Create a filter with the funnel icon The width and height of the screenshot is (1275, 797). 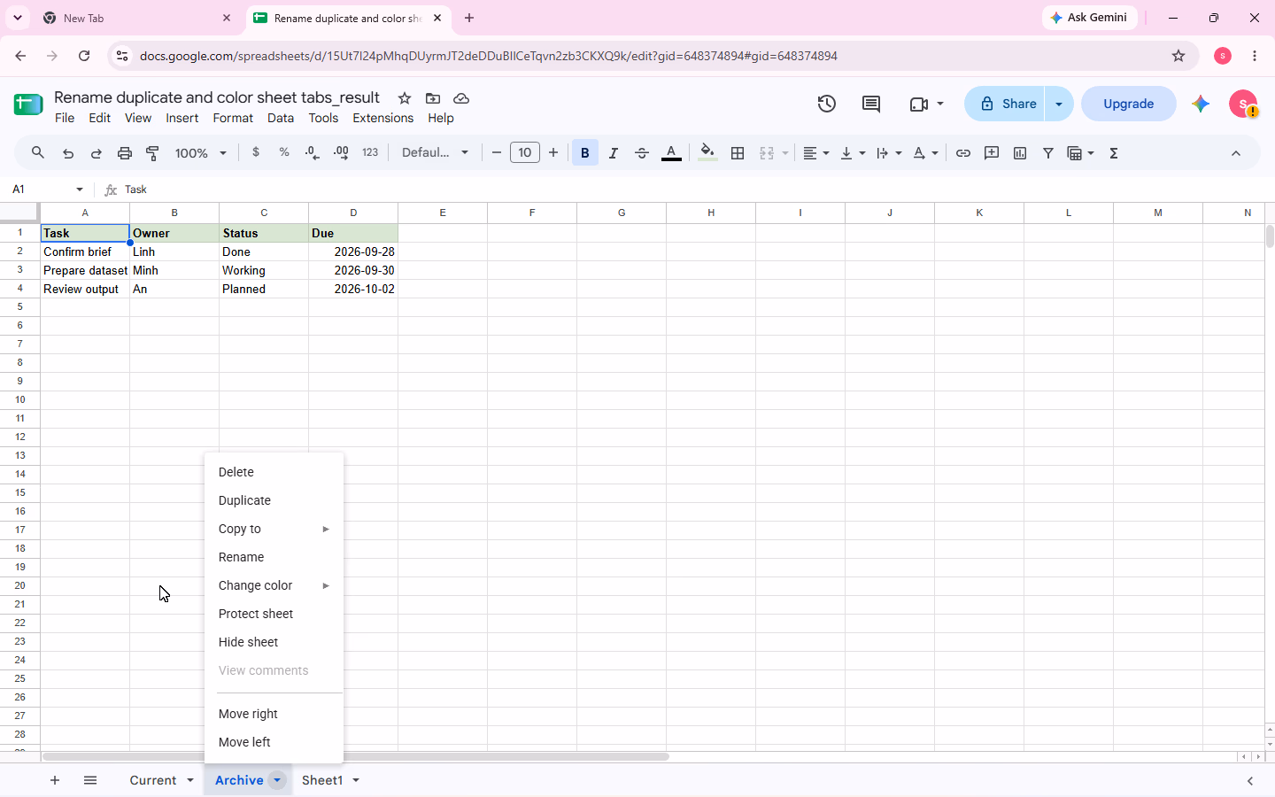1048,153
